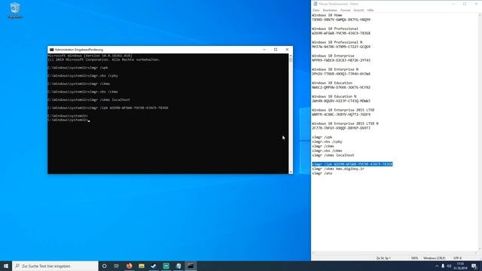Click the microphone icon in the system tray

pos(443,266)
